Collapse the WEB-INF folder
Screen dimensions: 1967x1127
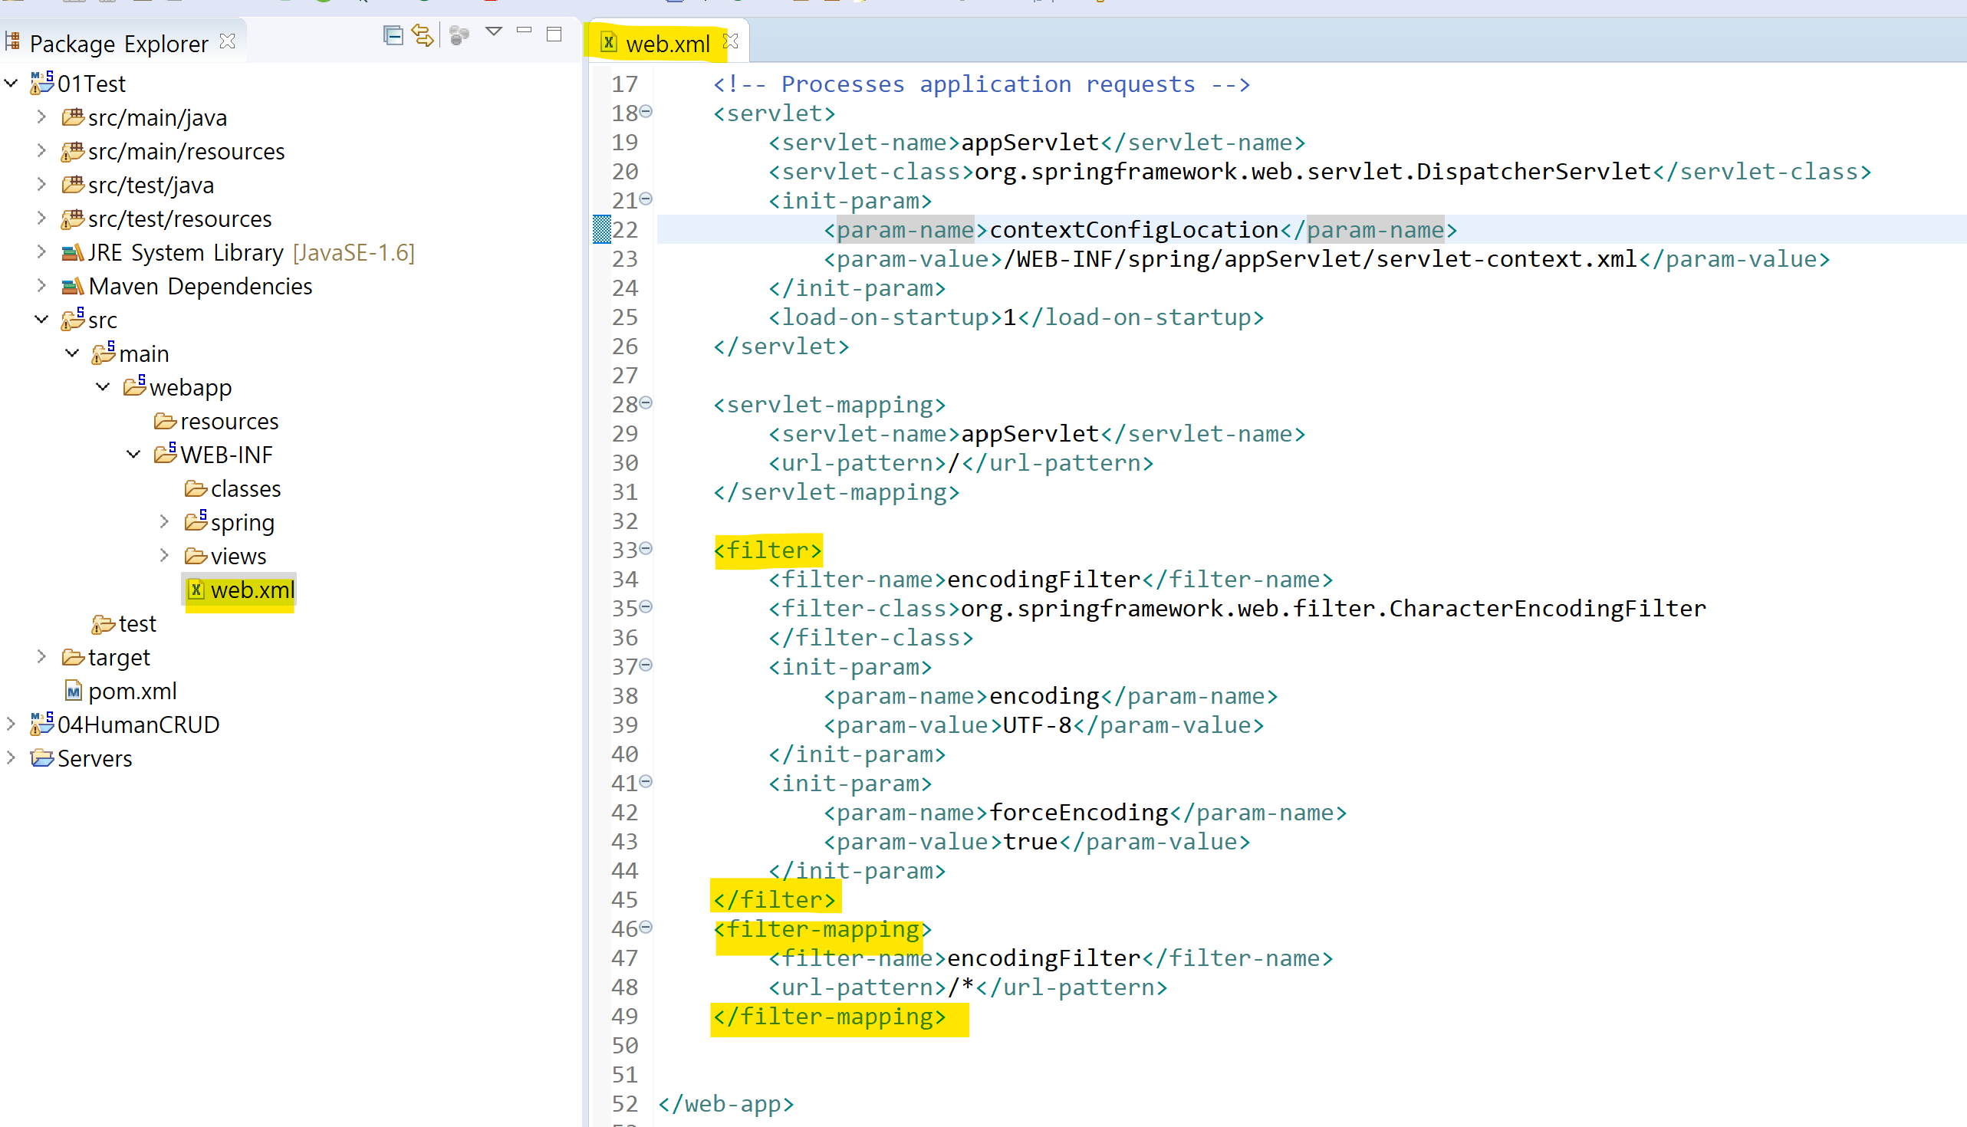(133, 455)
